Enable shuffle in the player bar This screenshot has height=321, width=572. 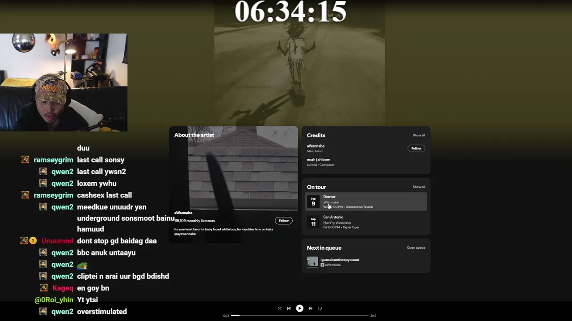(x=280, y=308)
